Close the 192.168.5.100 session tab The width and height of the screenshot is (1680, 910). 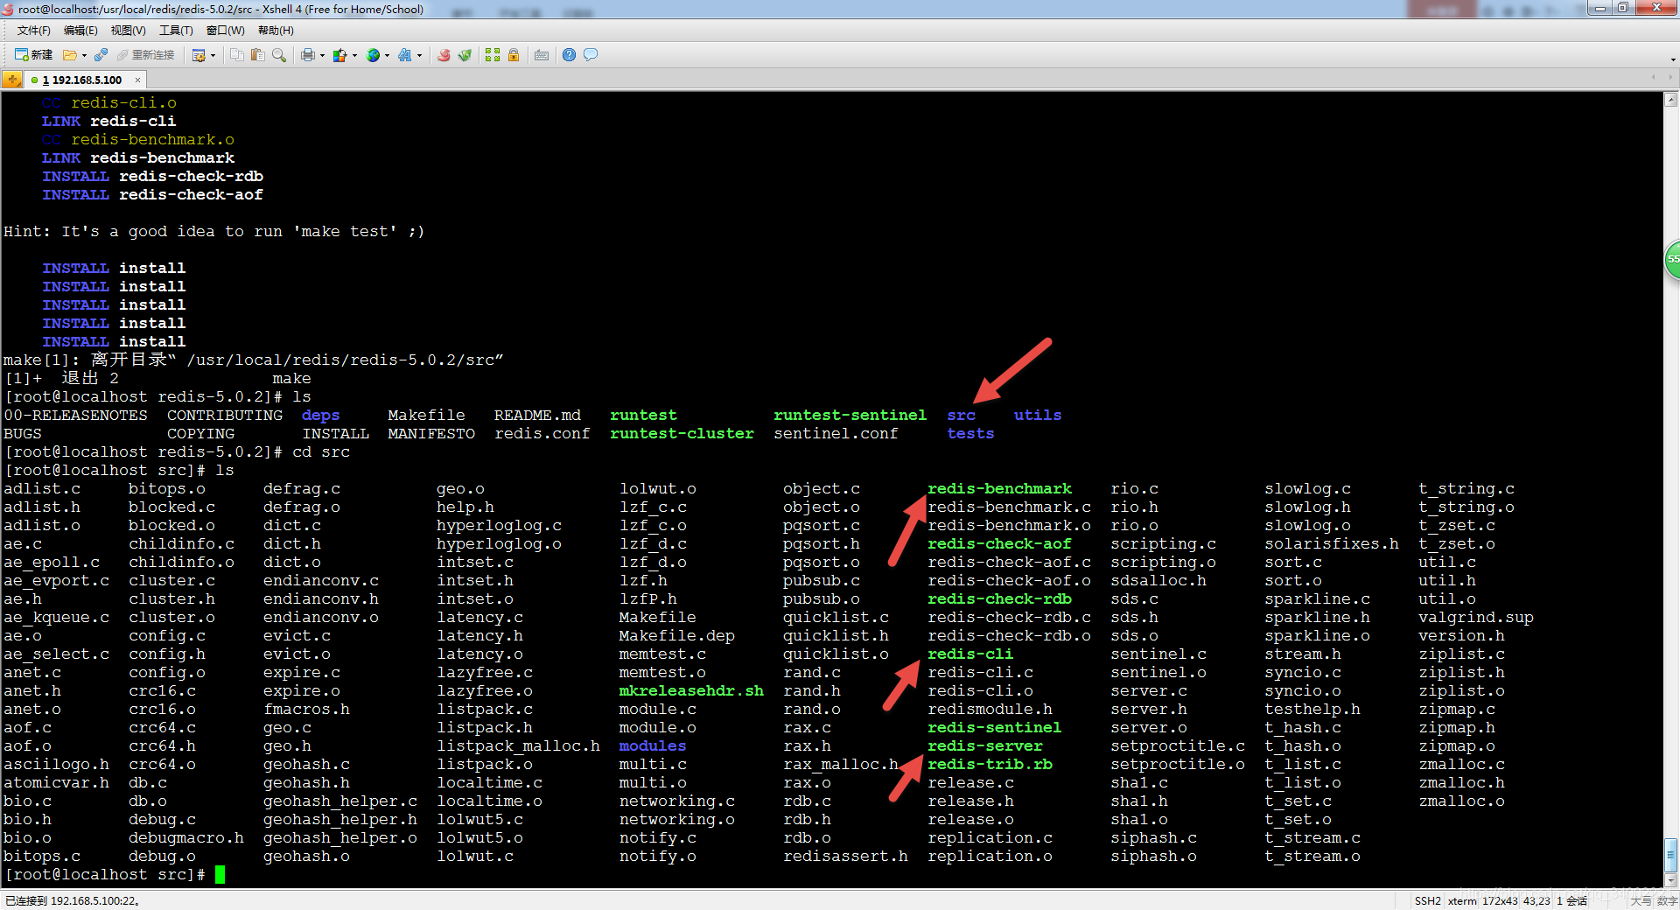tap(137, 80)
